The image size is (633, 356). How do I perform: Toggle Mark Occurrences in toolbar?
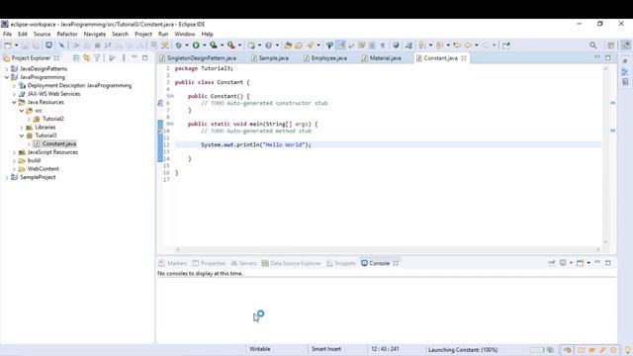(340, 45)
